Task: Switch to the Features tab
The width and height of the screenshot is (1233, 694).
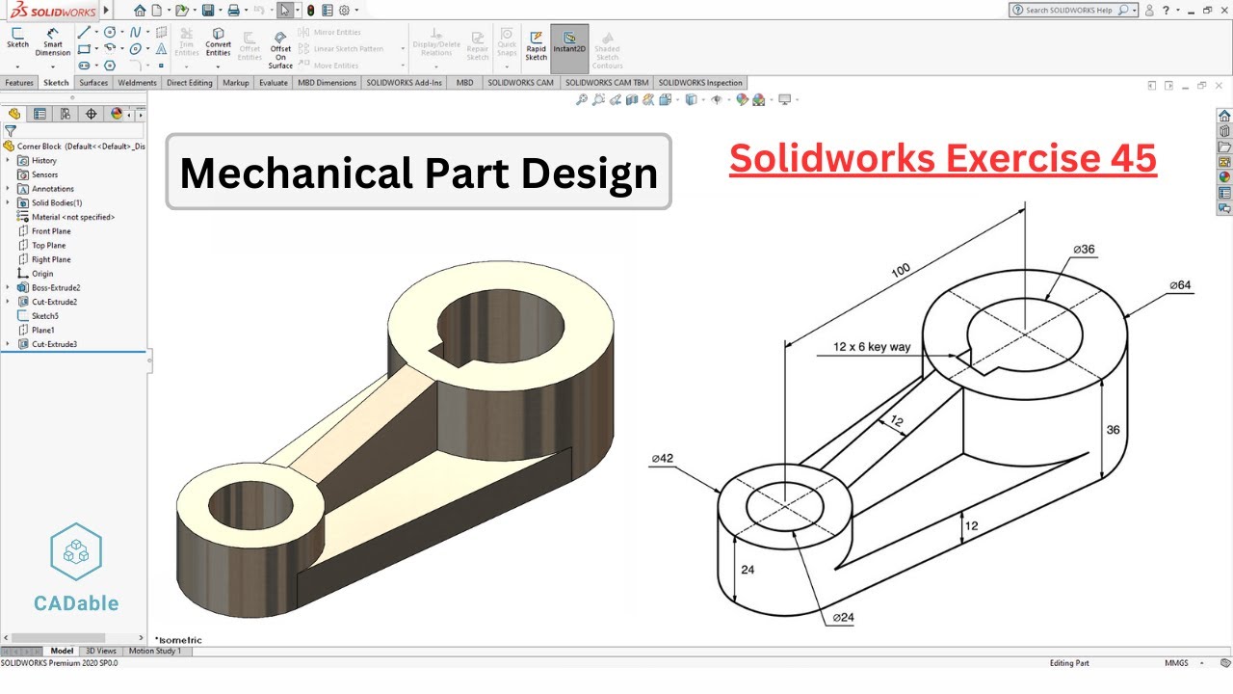Action: (19, 83)
